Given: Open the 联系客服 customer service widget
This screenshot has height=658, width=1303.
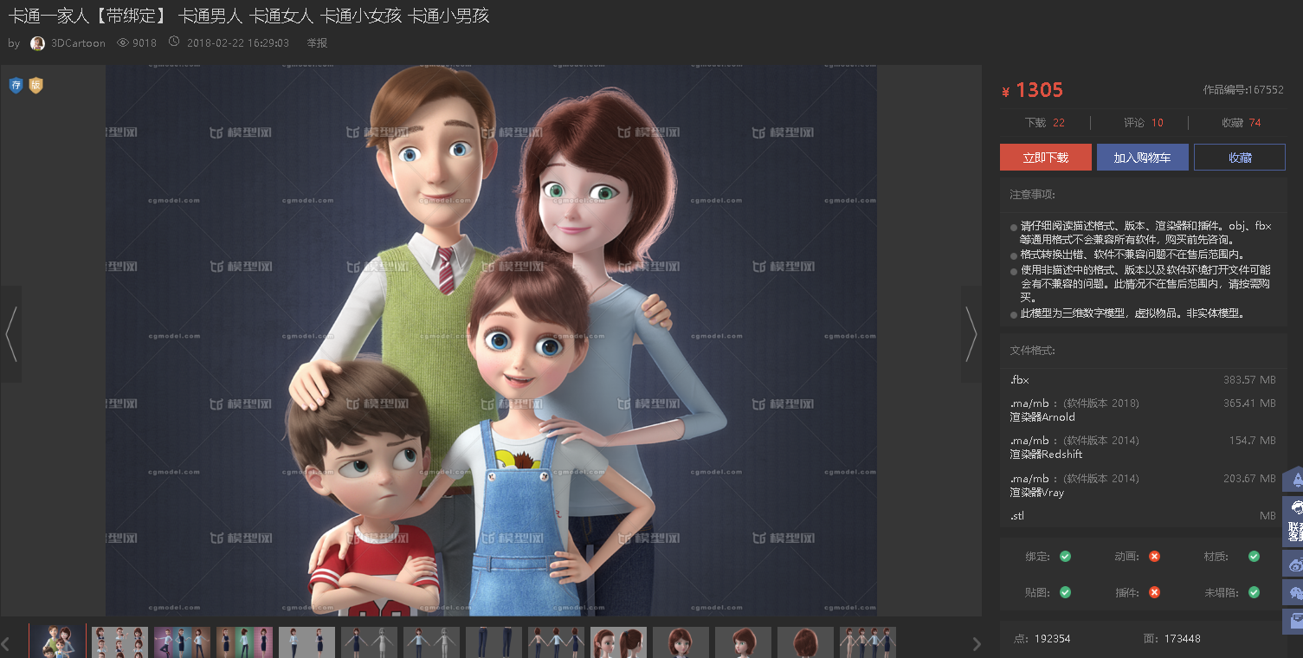Looking at the screenshot, I should (x=1293, y=520).
